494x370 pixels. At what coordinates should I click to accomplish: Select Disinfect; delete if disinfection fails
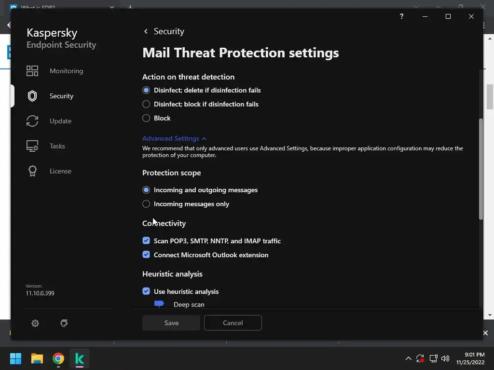tap(202, 90)
